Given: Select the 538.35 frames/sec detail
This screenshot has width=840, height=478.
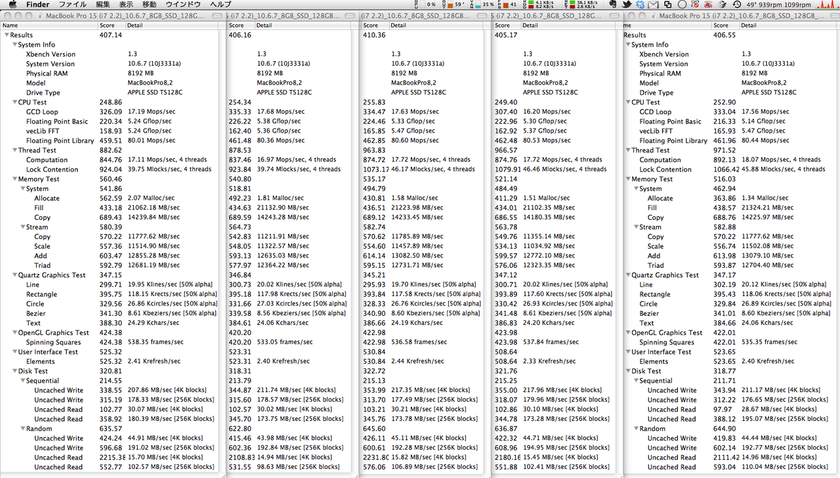Looking at the screenshot, I should (156, 342).
